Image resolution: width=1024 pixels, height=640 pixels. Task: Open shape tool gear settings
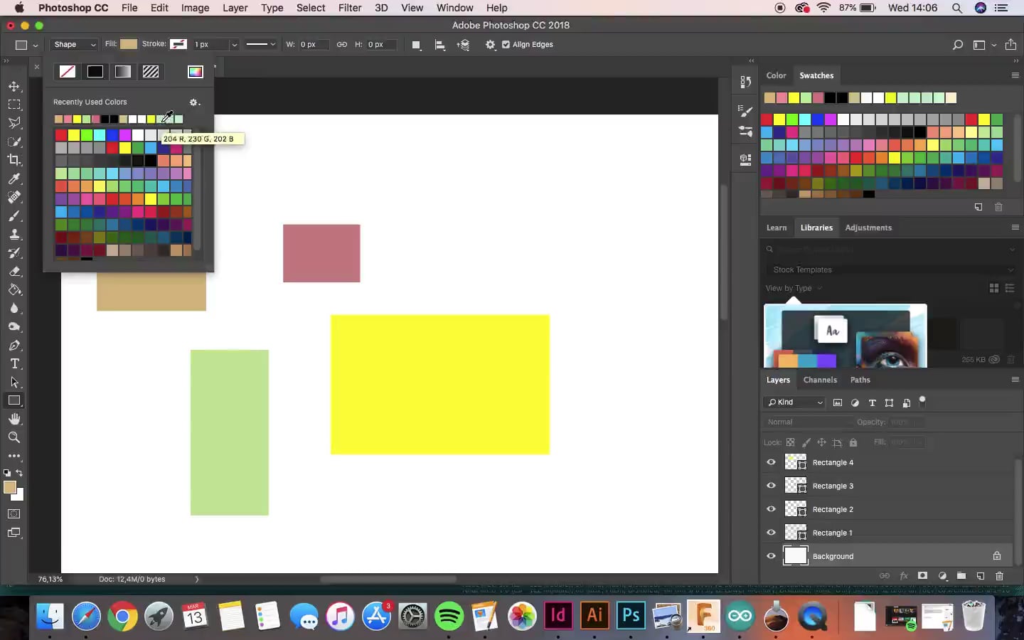pos(491,45)
